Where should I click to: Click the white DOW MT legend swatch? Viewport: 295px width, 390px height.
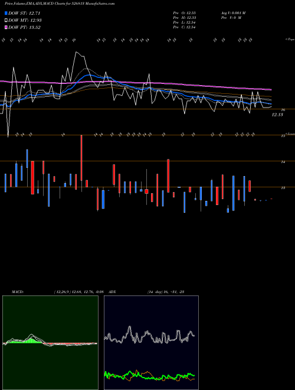pyautogui.click(x=6, y=21)
